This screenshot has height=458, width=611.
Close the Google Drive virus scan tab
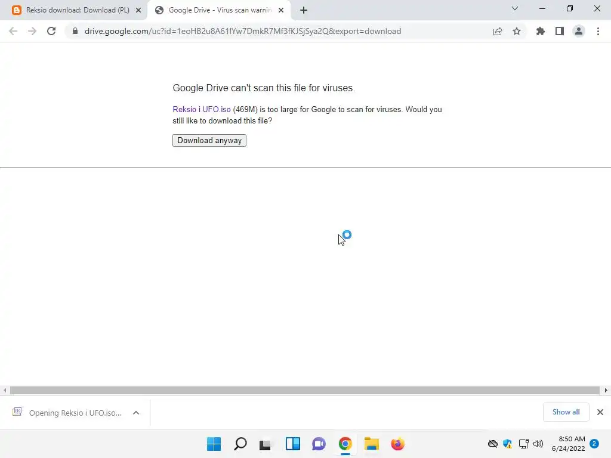(281, 10)
